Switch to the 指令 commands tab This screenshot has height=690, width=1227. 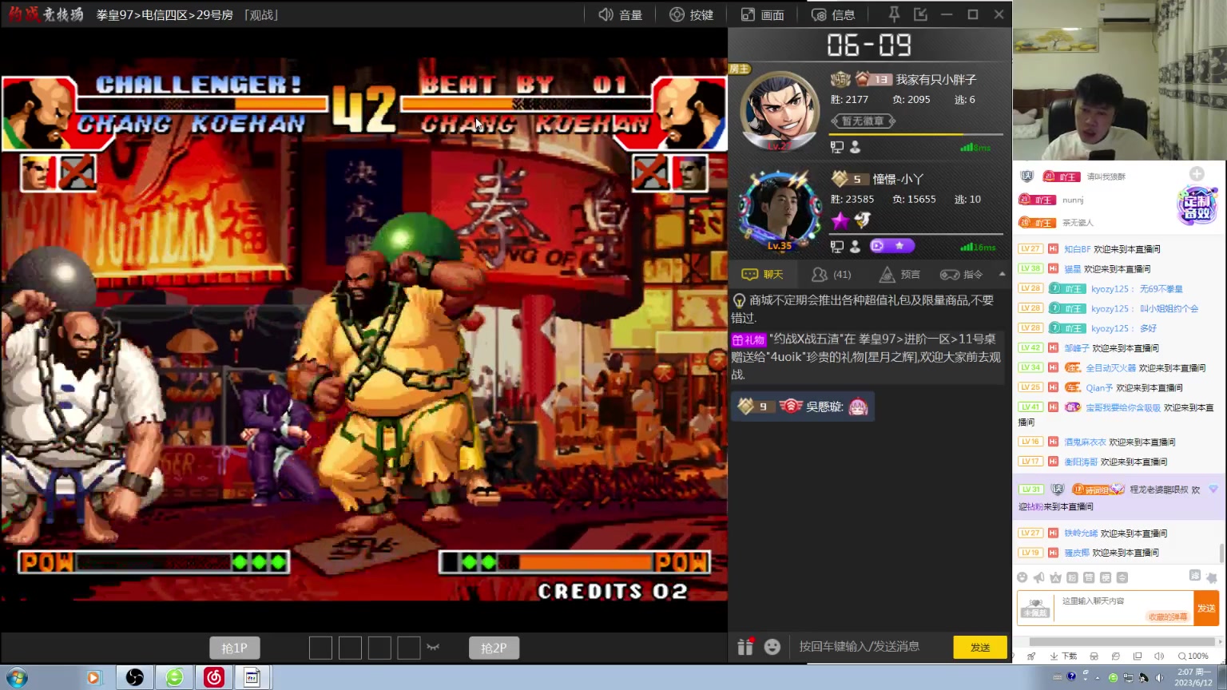click(x=961, y=275)
